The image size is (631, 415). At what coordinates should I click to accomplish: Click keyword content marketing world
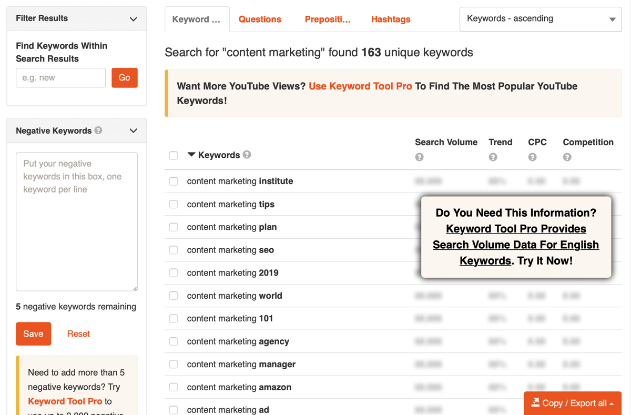235,296
